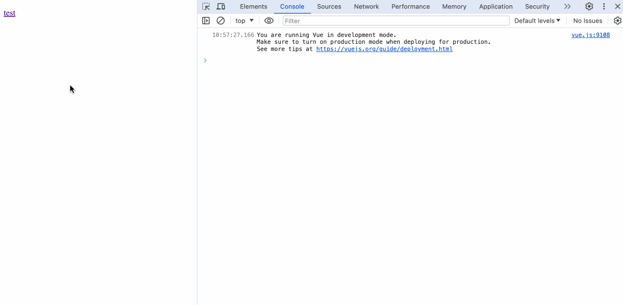Expand the top JavaScript context dropdown
The image size is (623, 305).
click(x=244, y=21)
